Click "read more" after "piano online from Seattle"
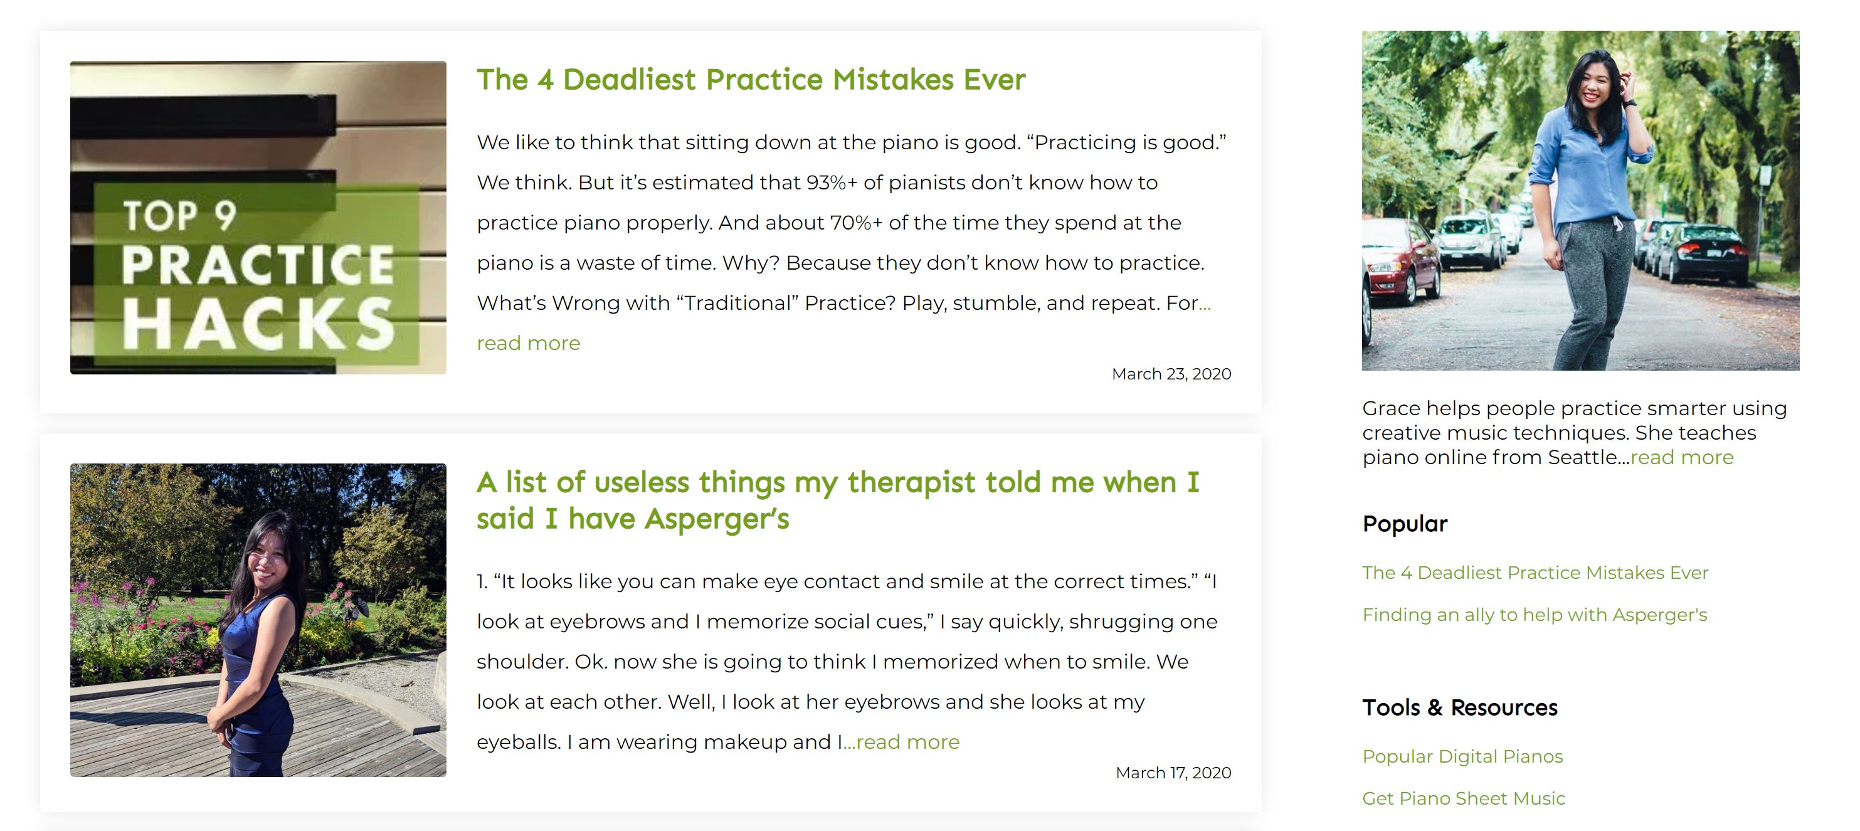Image resolution: width=1860 pixels, height=831 pixels. tap(1682, 458)
